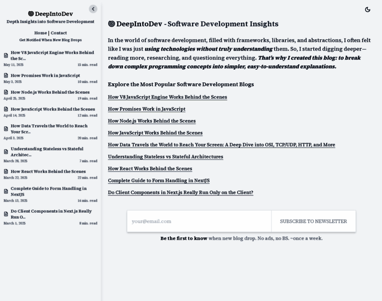Go to Home in sidebar navigation
Viewport: 382px width, 301px height.
(x=40, y=33)
